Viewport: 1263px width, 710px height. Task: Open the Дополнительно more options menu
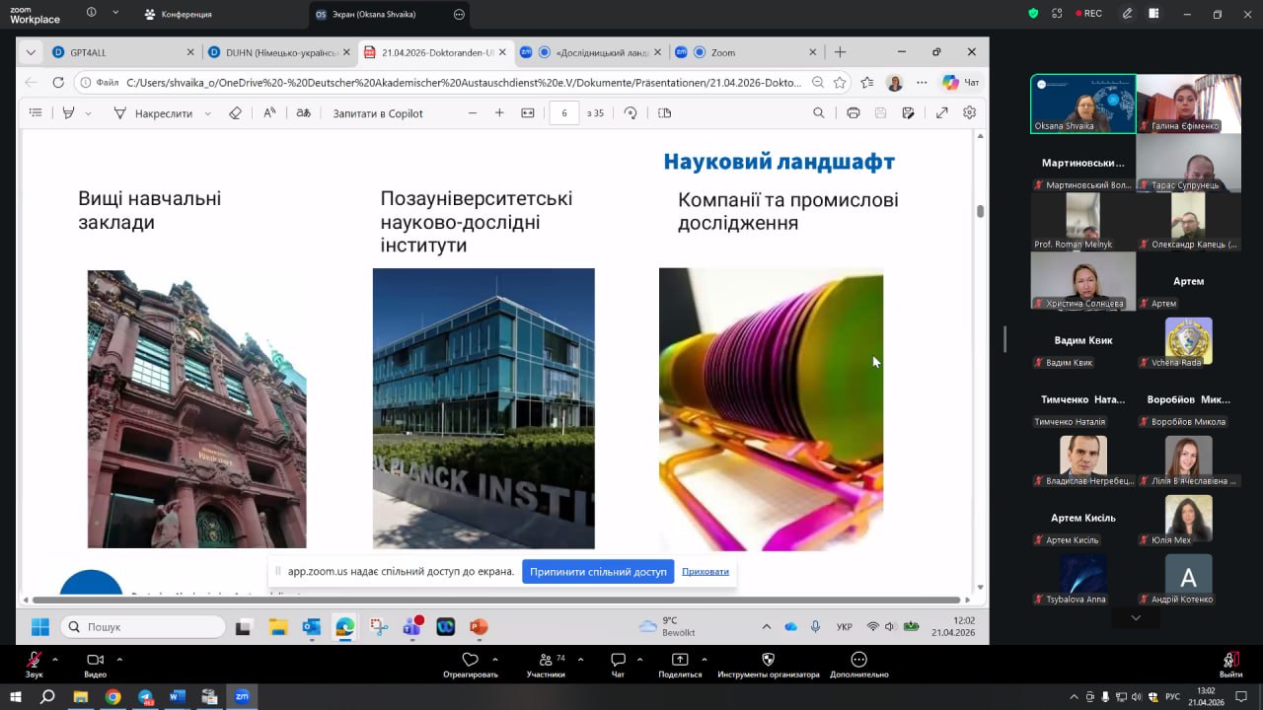[858, 661]
